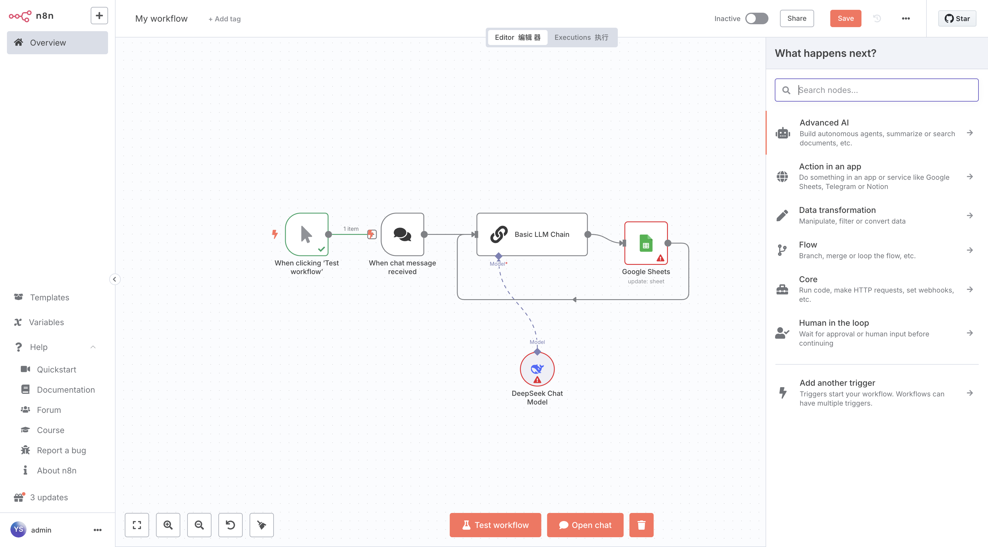Click the Search nodes input field

tap(882, 90)
